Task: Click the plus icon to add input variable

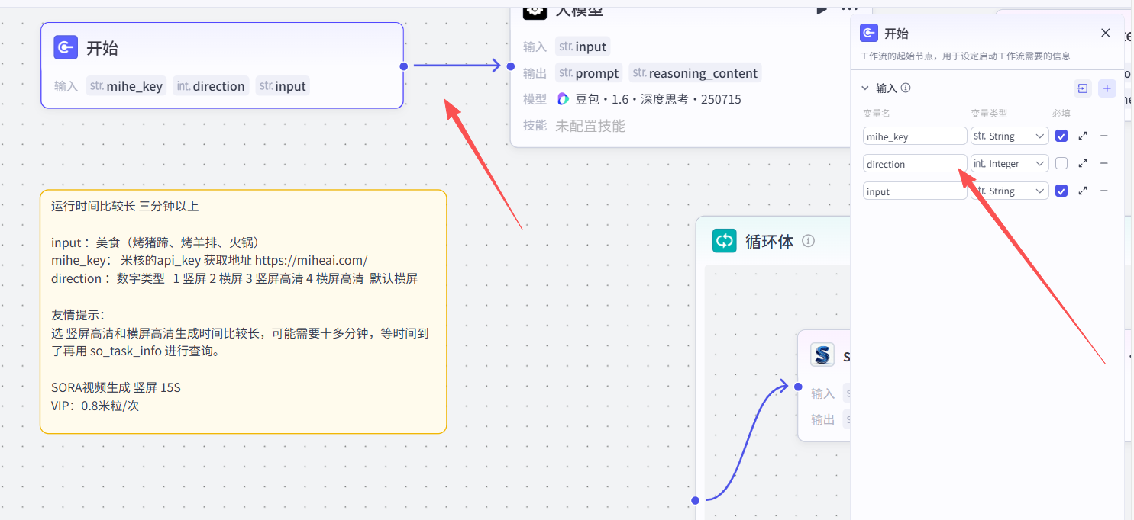Action: point(1107,88)
